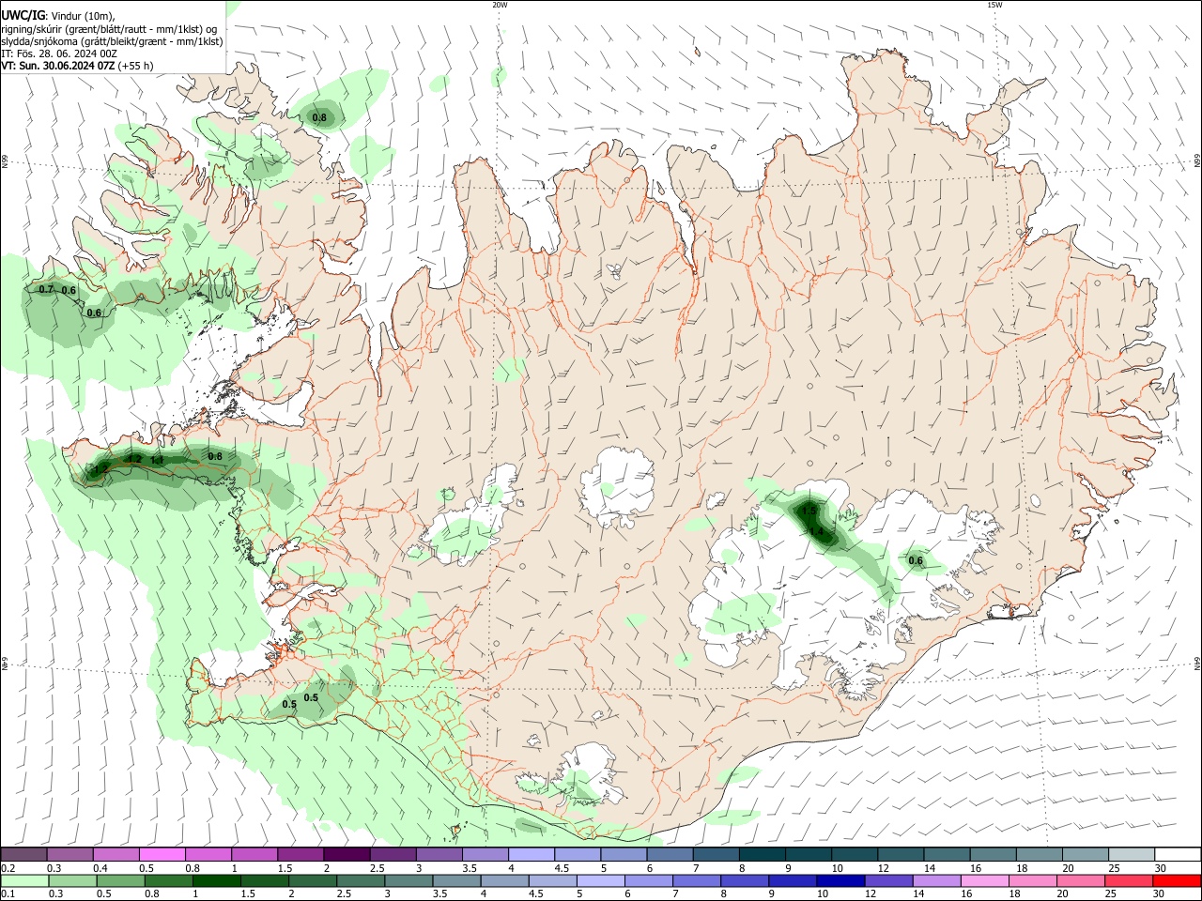Click the palest green 0.1 swatch in lower legend
Image resolution: width=1202 pixels, height=901 pixels.
coord(23,880)
